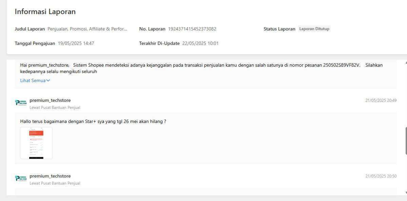Image resolution: width=407 pixels, height=201 pixels.
Task: Click message about Star+ tgl 26 mei
Action: pos(93,121)
